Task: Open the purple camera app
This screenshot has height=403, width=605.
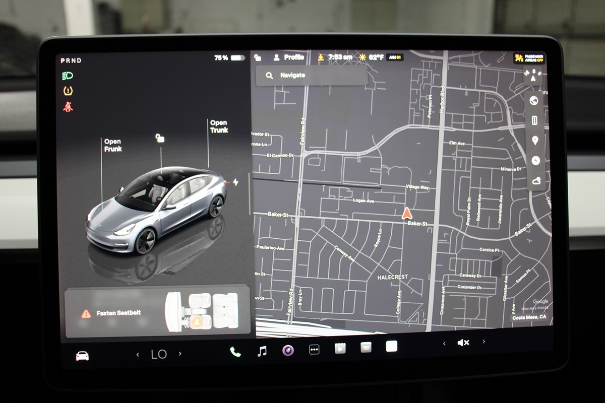Action: point(288,351)
